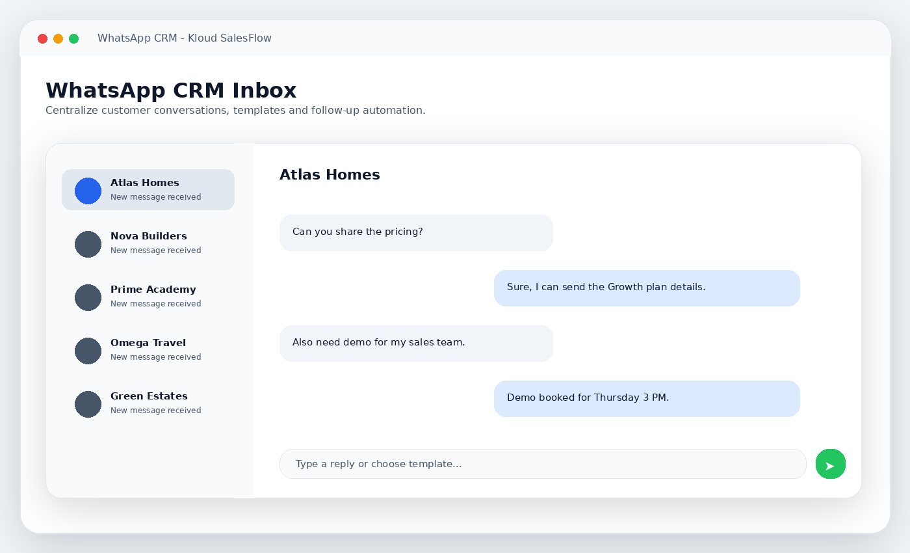Click the WhatsApp CRM Inbox heading

click(171, 90)
